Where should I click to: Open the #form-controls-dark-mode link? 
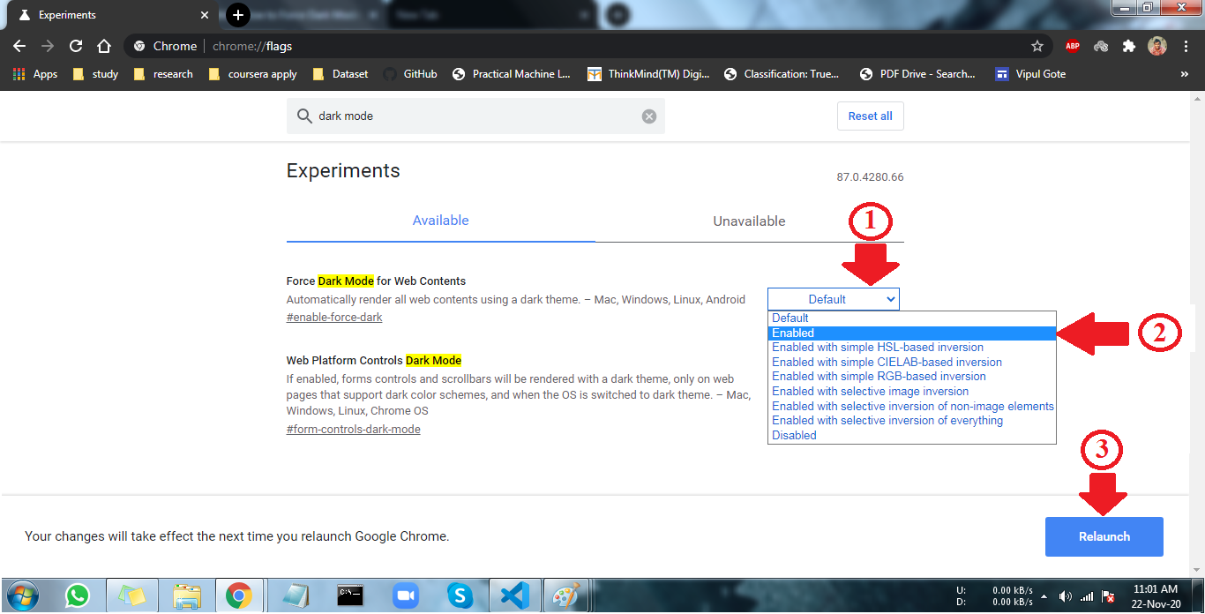[x=353, y=430]
